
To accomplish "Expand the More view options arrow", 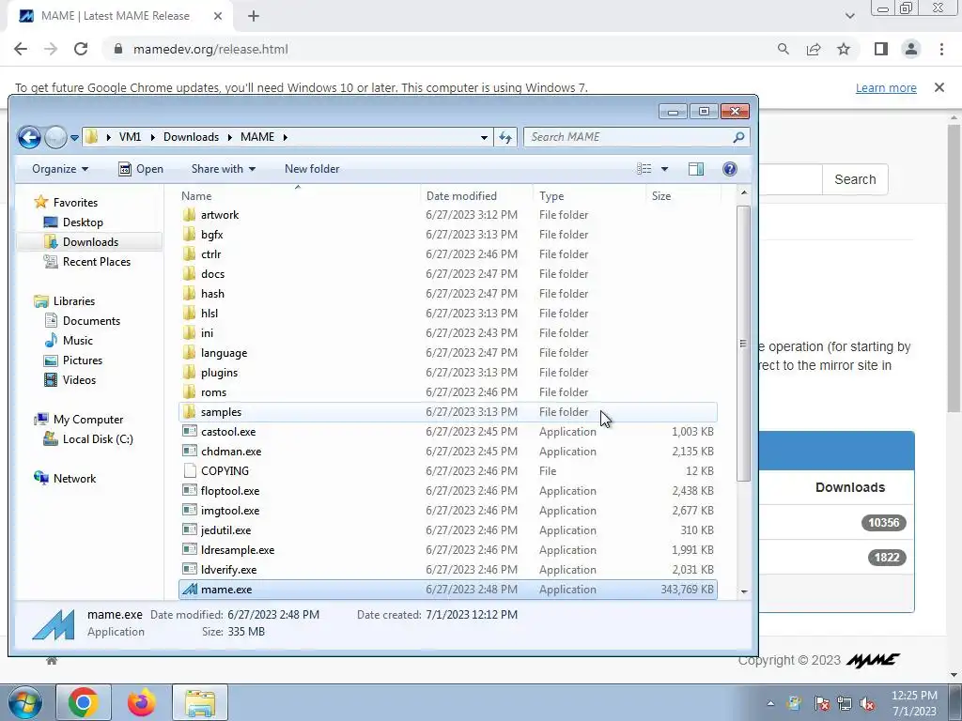I will click(x=664, y=169).
